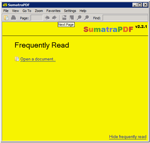Screen dimensions: 150x143
Task: Select Fit a Single Page icon
Action: tap(72, 18)
